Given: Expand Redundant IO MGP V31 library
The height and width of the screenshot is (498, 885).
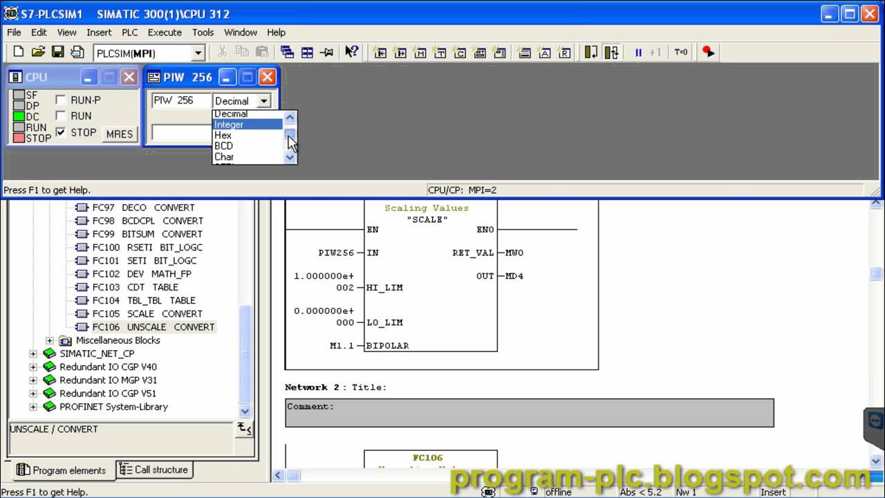Looking at the screenshot, I should coord(33,380).
